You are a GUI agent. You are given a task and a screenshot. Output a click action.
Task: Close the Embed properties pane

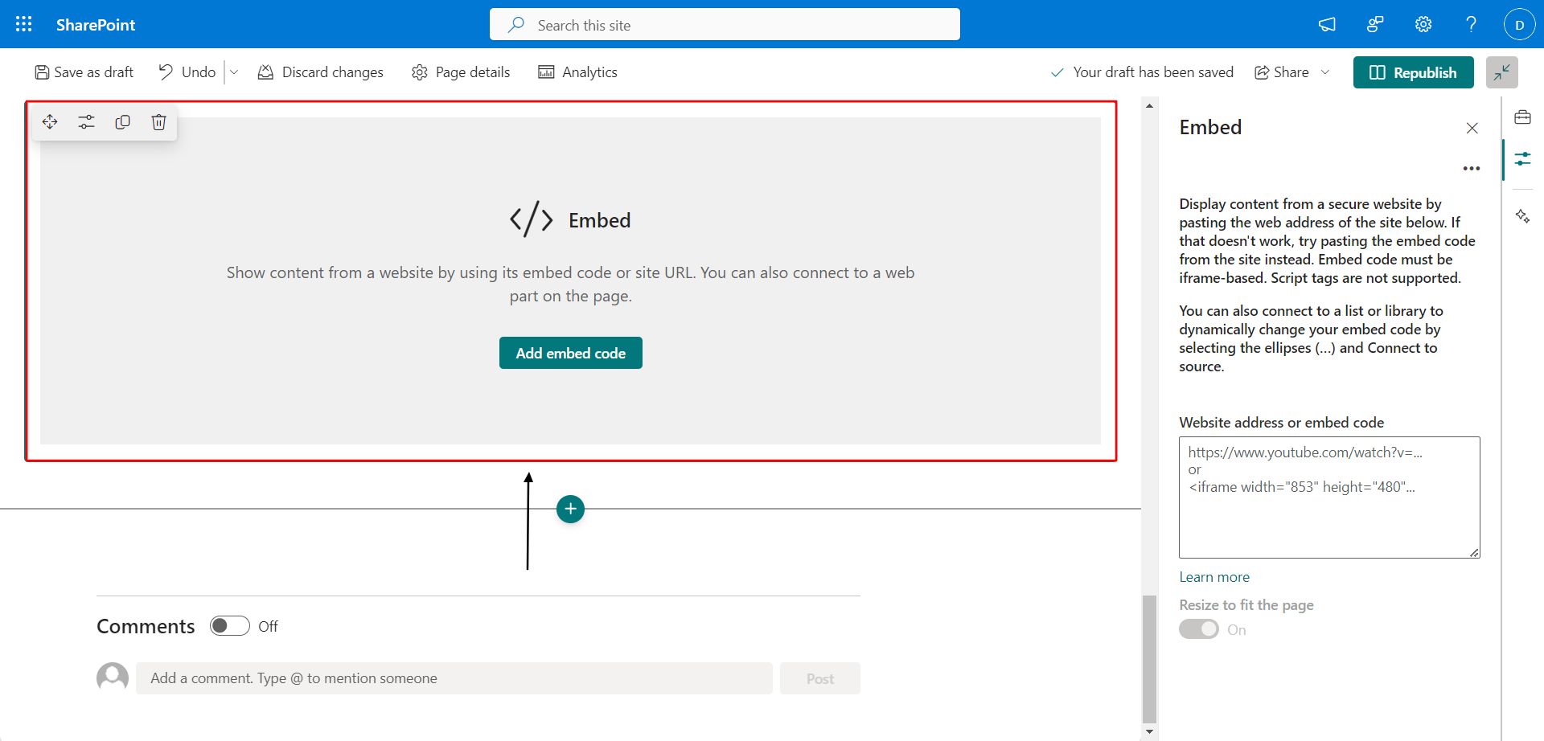[x=1472, y=128]
